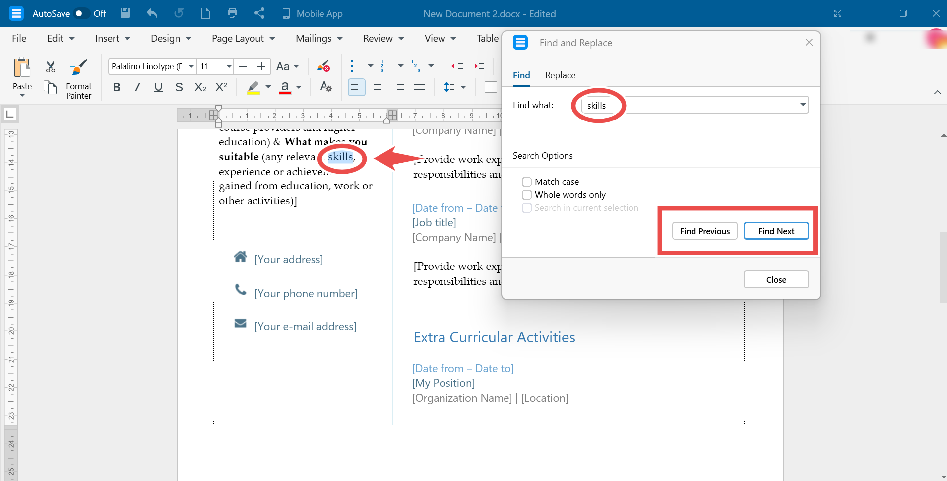Activate Format Painter

(78, 79)
